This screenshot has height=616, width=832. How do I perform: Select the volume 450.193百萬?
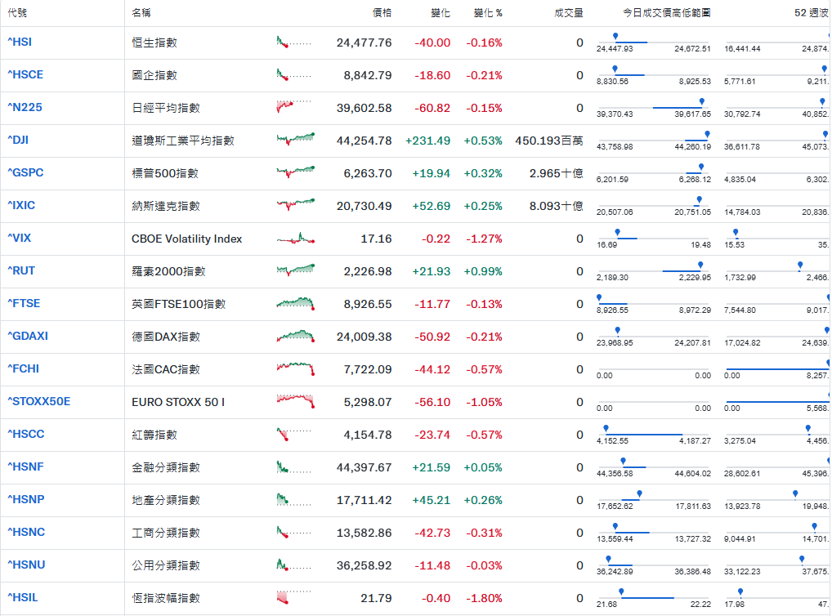point(549,141)
